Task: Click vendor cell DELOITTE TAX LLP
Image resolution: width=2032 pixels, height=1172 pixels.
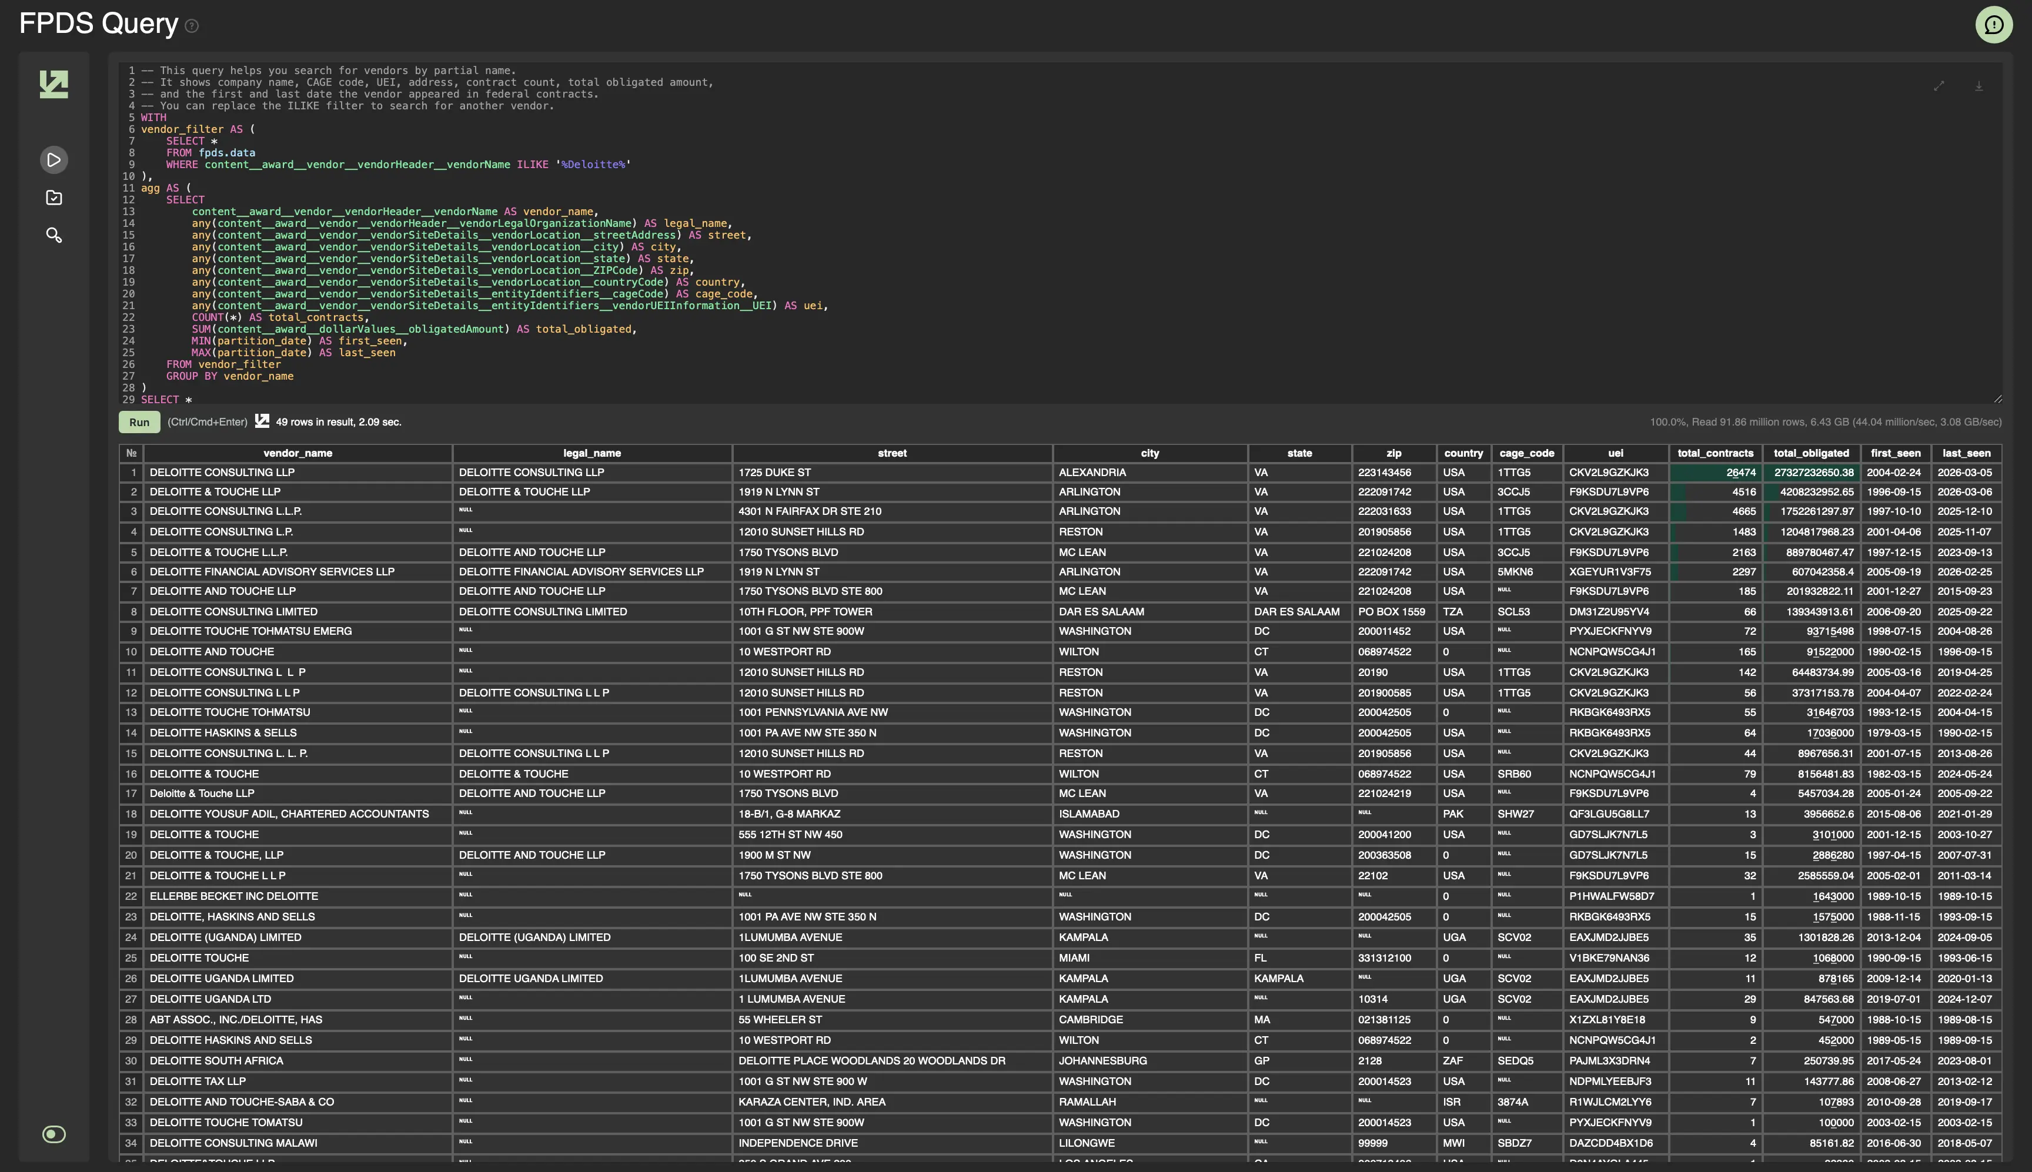Action: point(298,1081)
